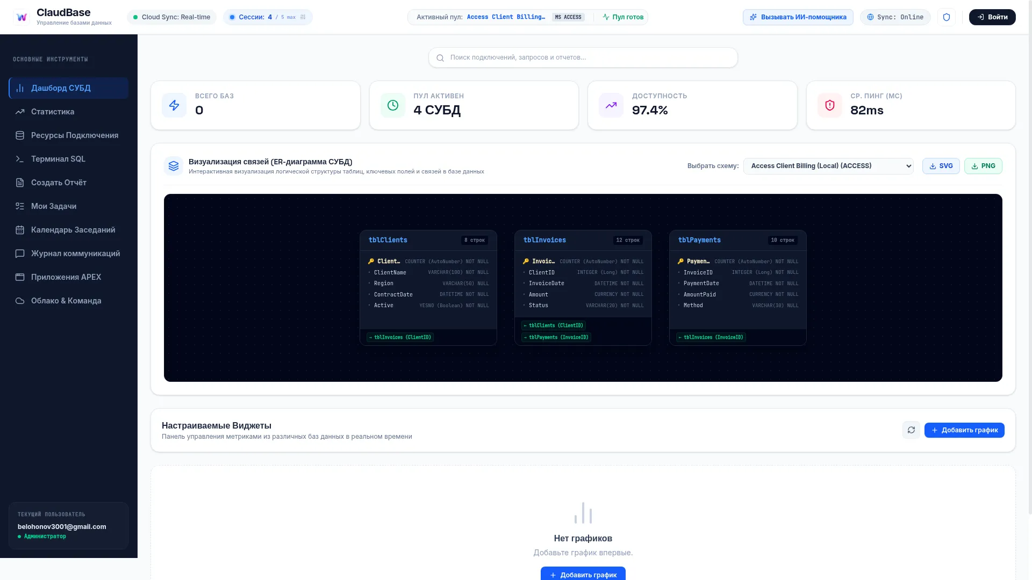Click the shield alert icon in Ср. пинг card
This screenshot has height=580, width=1032.
coord(830,105)
